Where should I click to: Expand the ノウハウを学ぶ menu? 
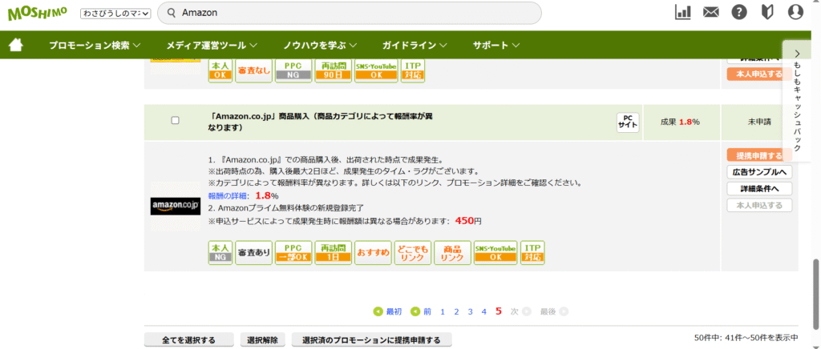tap(320, 46)
